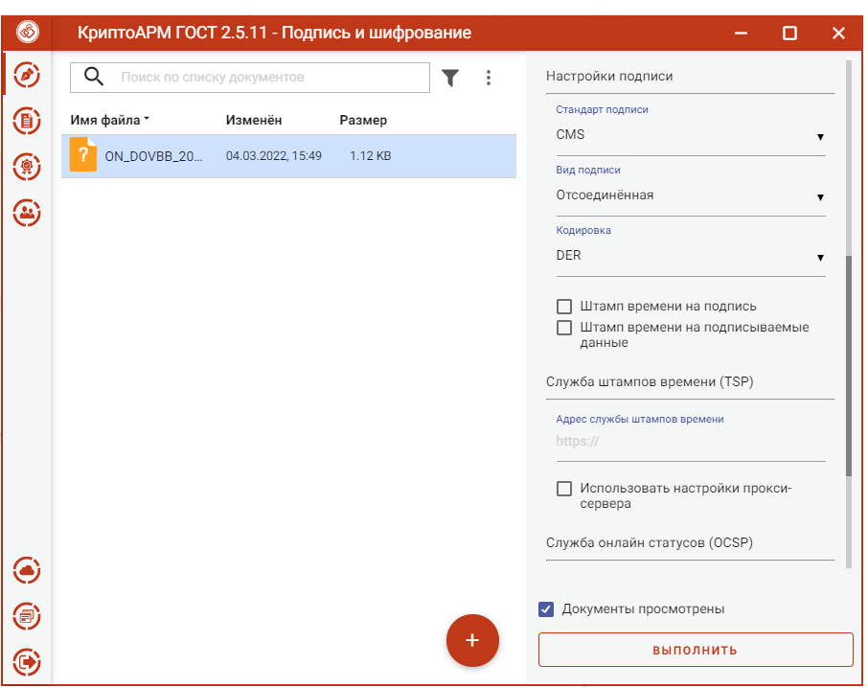This screenshot has height=688, width=868.
Task: Click the Служба штампов времени (TSP) heading
Action: coord(650,382)
